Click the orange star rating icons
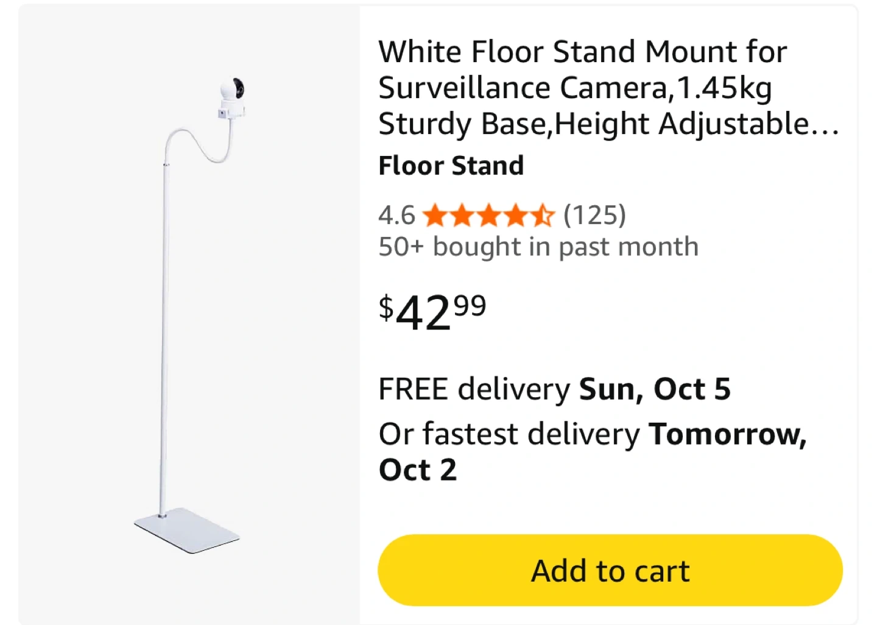877x625 pixels. [488, 216]
